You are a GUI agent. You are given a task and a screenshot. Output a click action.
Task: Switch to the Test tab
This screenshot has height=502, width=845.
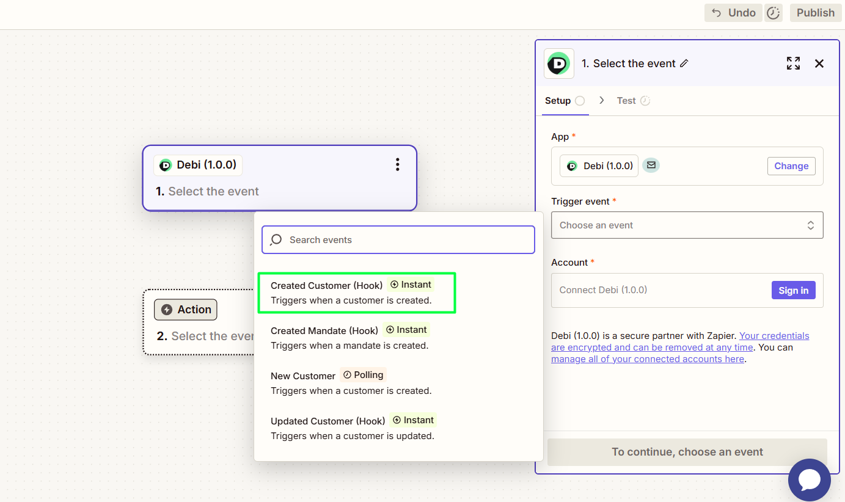pyautogui.click(x=633, y=101)
